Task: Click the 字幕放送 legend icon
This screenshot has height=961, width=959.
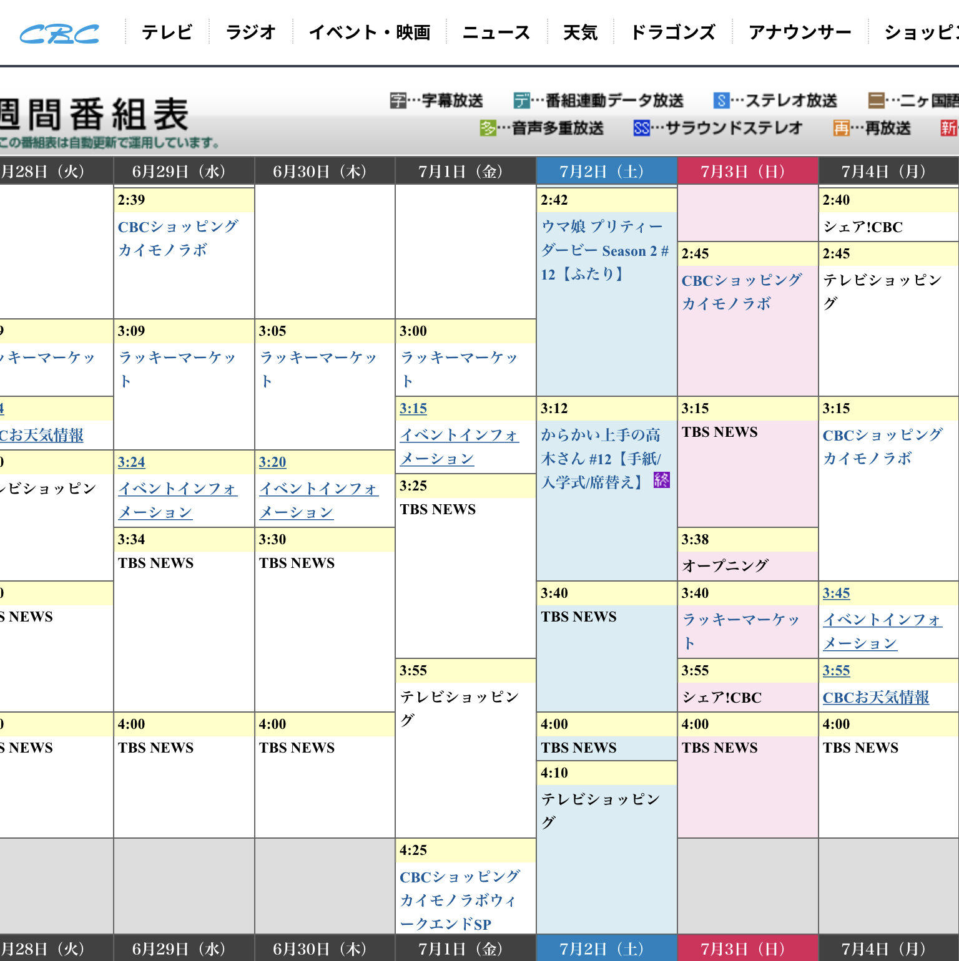Action: click(398, 100)
